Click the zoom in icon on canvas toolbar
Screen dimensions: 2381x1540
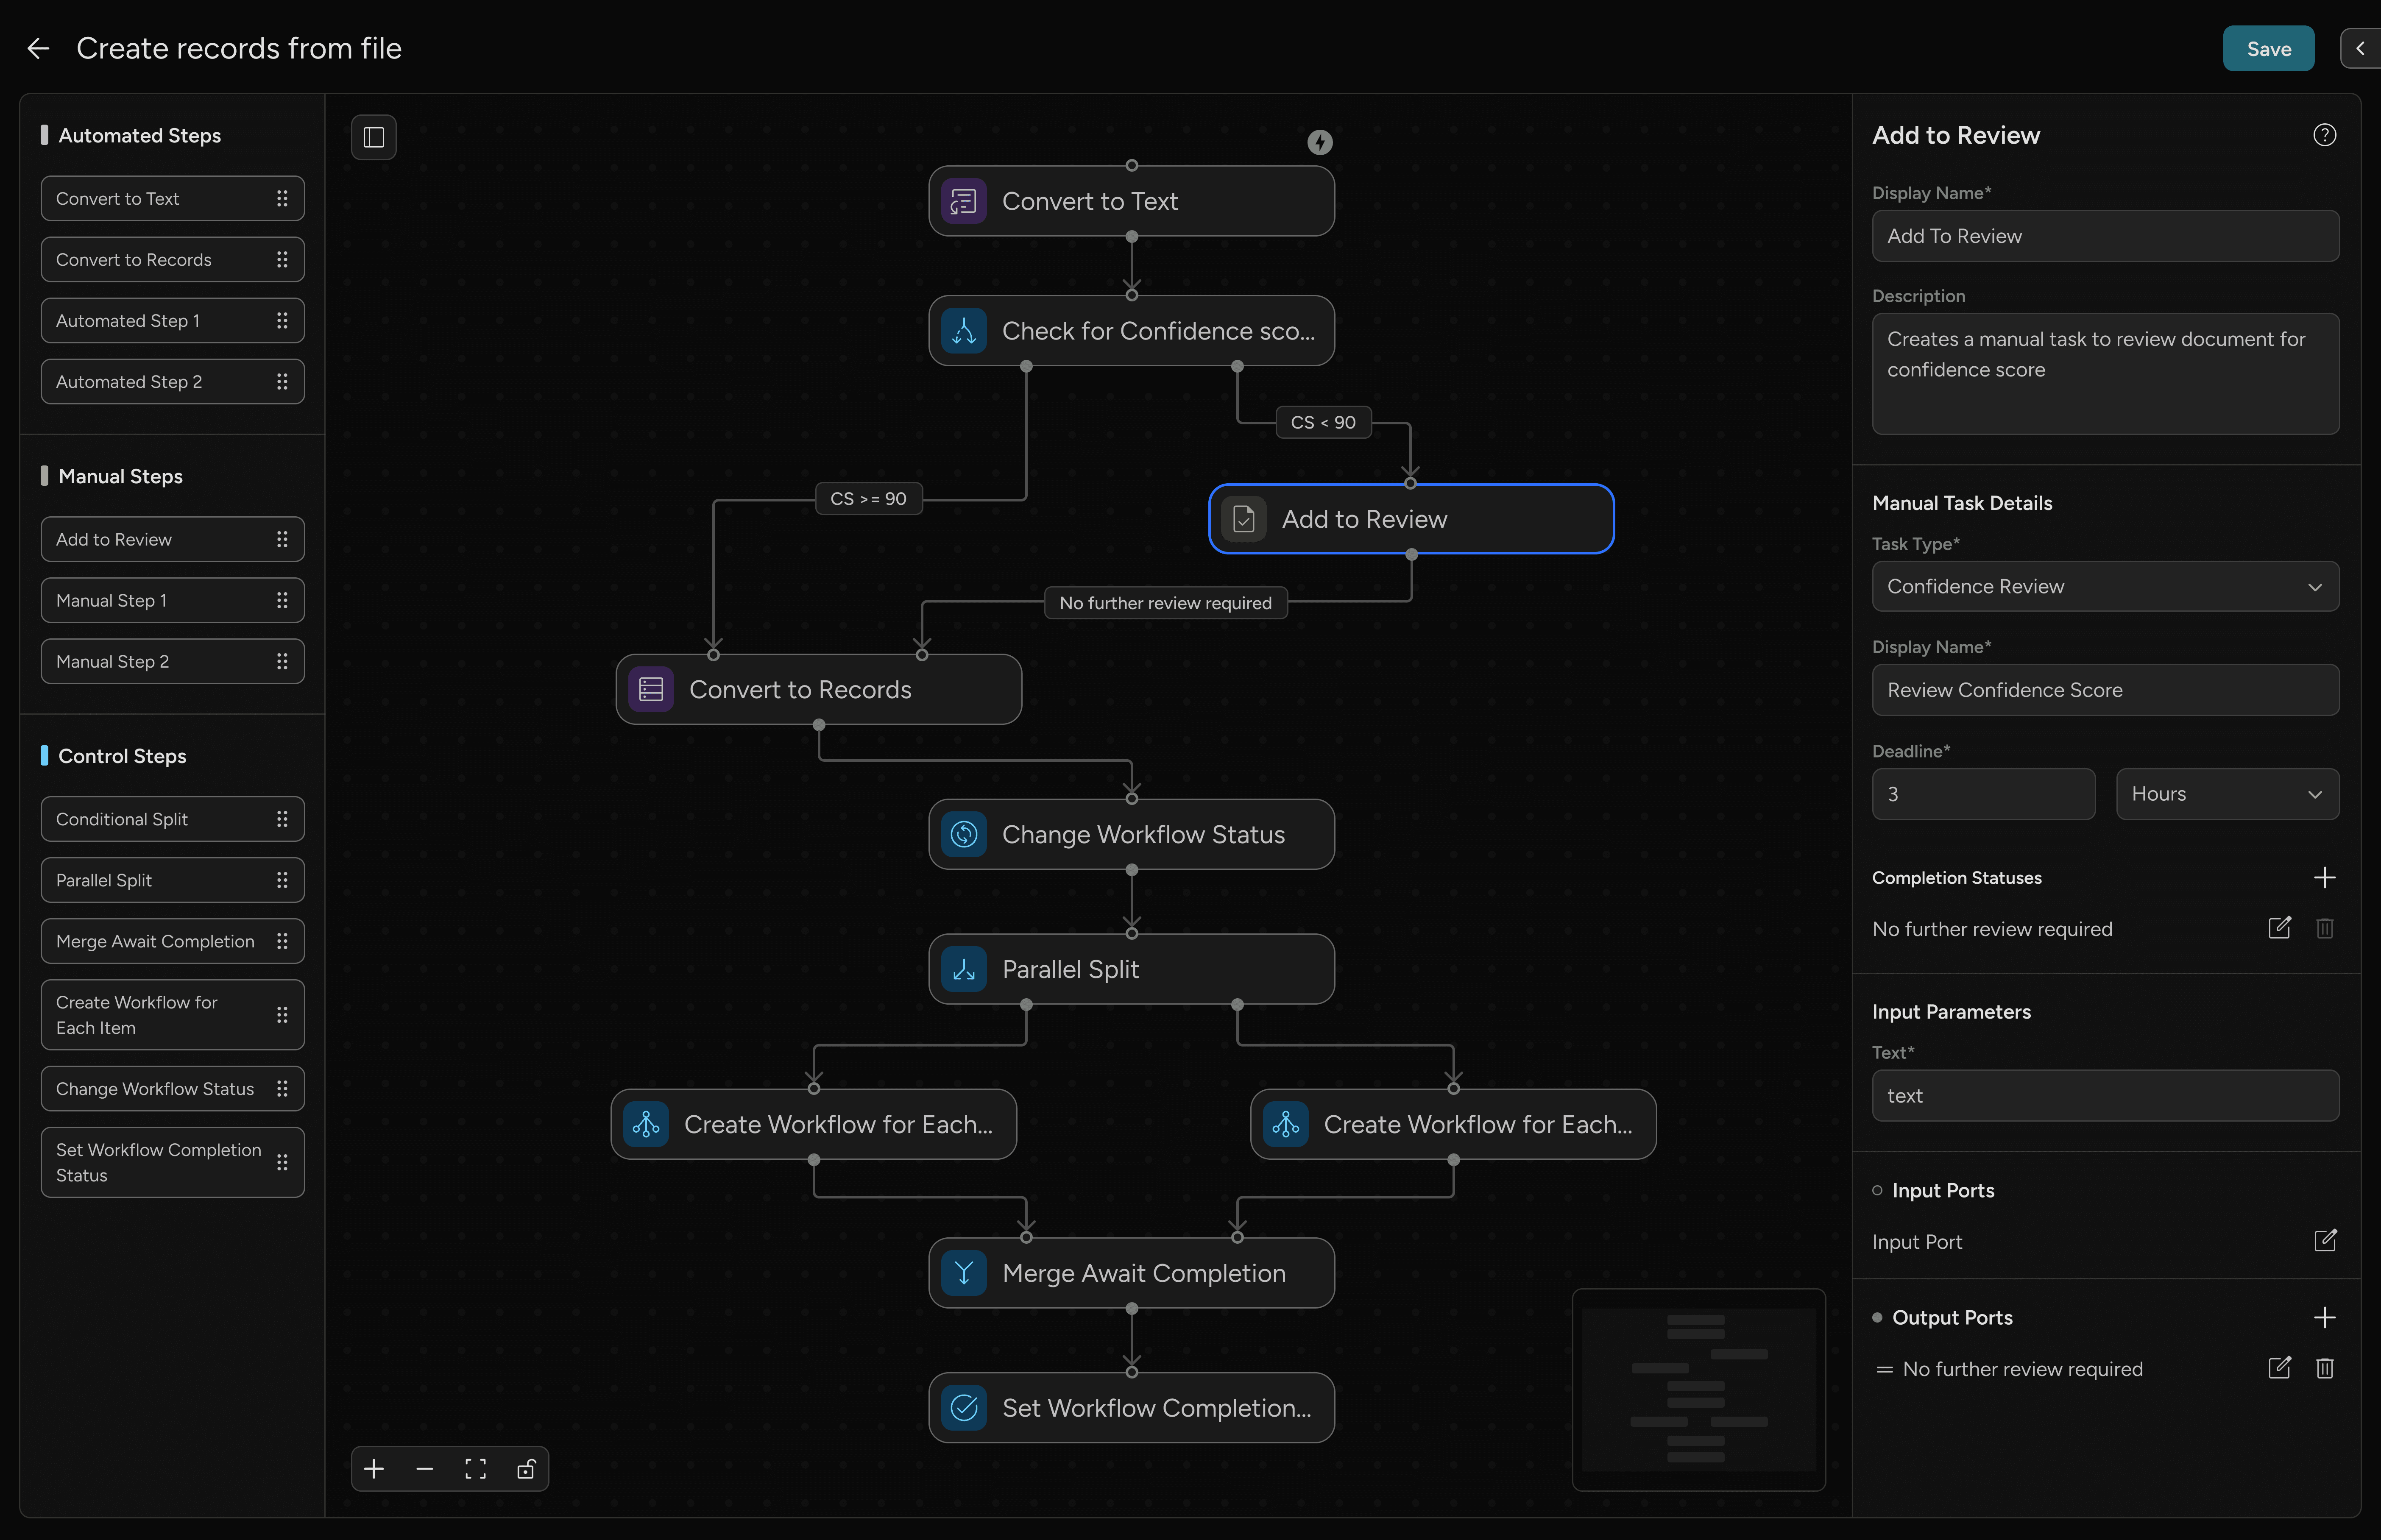(374, 1469)
